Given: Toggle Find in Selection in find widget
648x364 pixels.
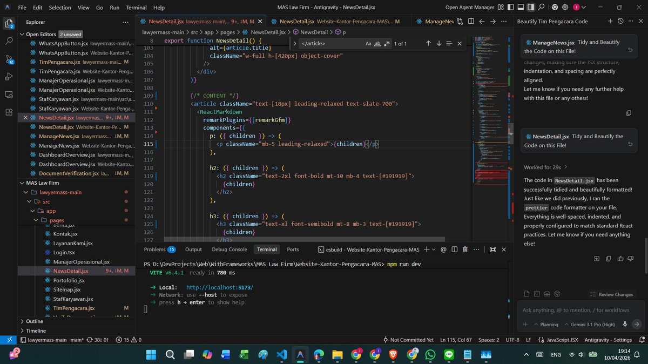Looking at the screenshot, I should tap(450, 43).
